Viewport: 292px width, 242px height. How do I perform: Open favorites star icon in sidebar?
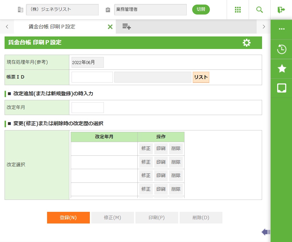click(x=281, y=69)
